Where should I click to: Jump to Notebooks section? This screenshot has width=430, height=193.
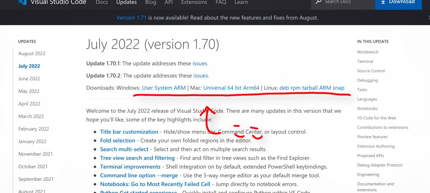coord(367,109)
